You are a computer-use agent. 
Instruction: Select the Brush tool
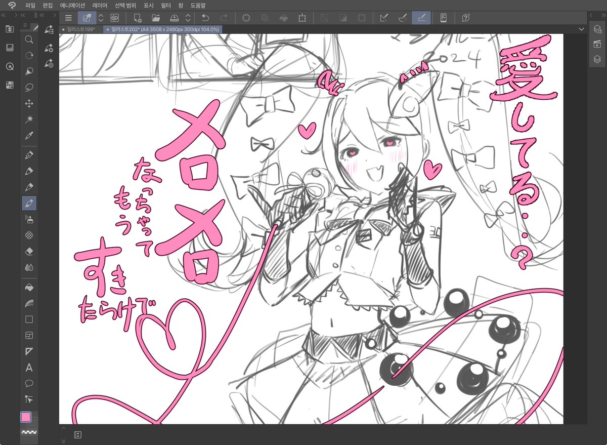29,187
